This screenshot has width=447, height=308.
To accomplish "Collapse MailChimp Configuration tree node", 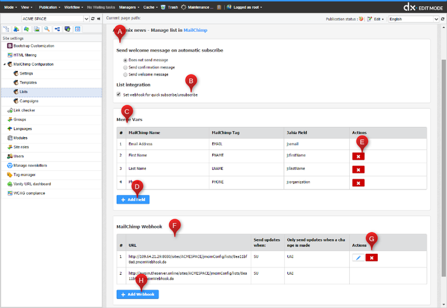I will (x=5, y=64).
